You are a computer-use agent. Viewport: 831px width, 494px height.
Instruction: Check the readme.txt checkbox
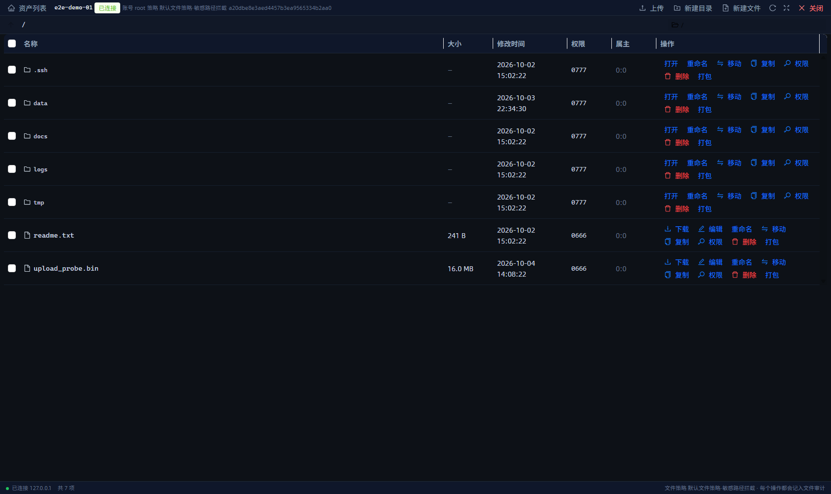point(12,235)
